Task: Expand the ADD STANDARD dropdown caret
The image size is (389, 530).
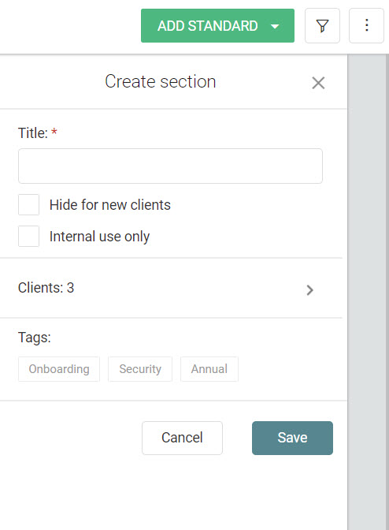Action: click(x=276, y=26)
